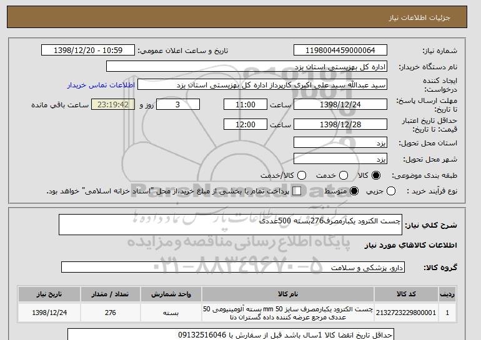Screen dimensions: 481x340
Task: Open the اطلاعات تماس خریدار link
Action: (x=101, y=85)
